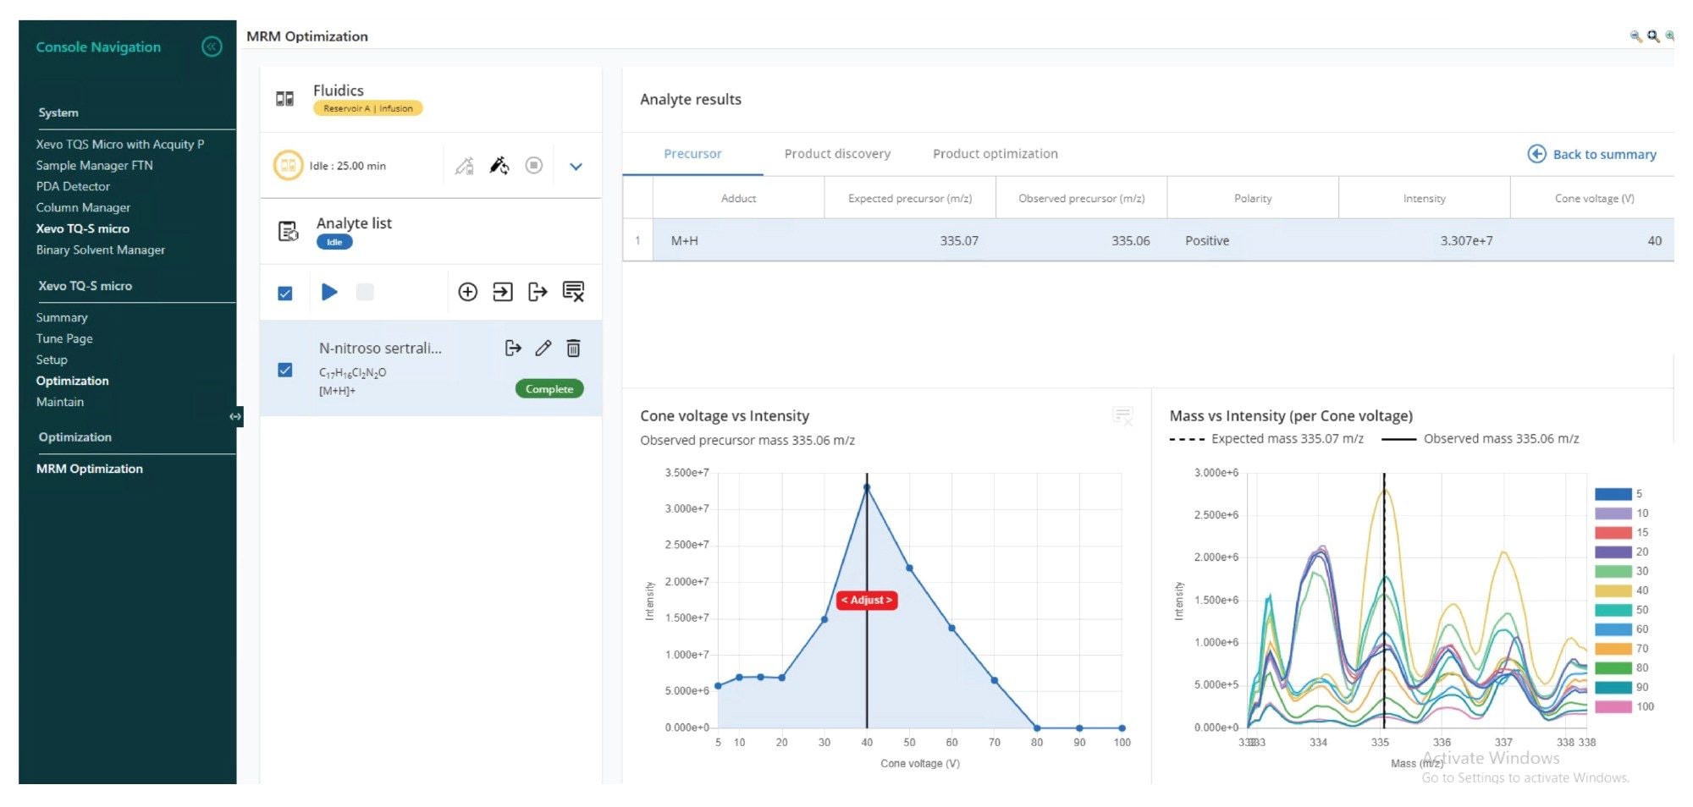Click the Complete status badge
This screenshot has height=807, width=1693.
click(549, 389)
